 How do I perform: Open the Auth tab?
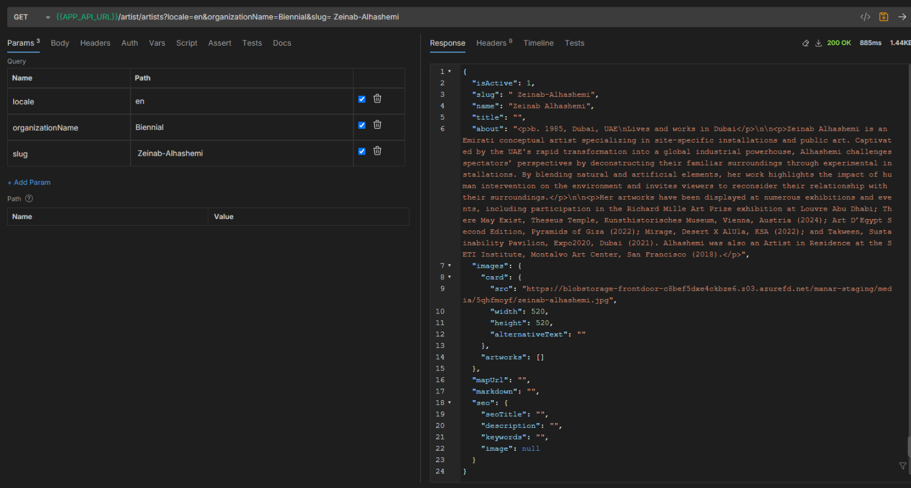130,43
